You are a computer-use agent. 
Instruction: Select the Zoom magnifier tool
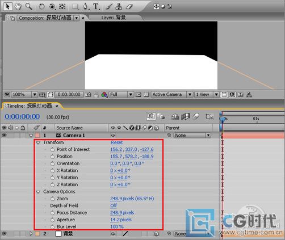point(28,6)
